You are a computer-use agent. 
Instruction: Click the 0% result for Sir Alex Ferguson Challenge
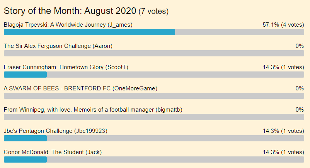300,46
